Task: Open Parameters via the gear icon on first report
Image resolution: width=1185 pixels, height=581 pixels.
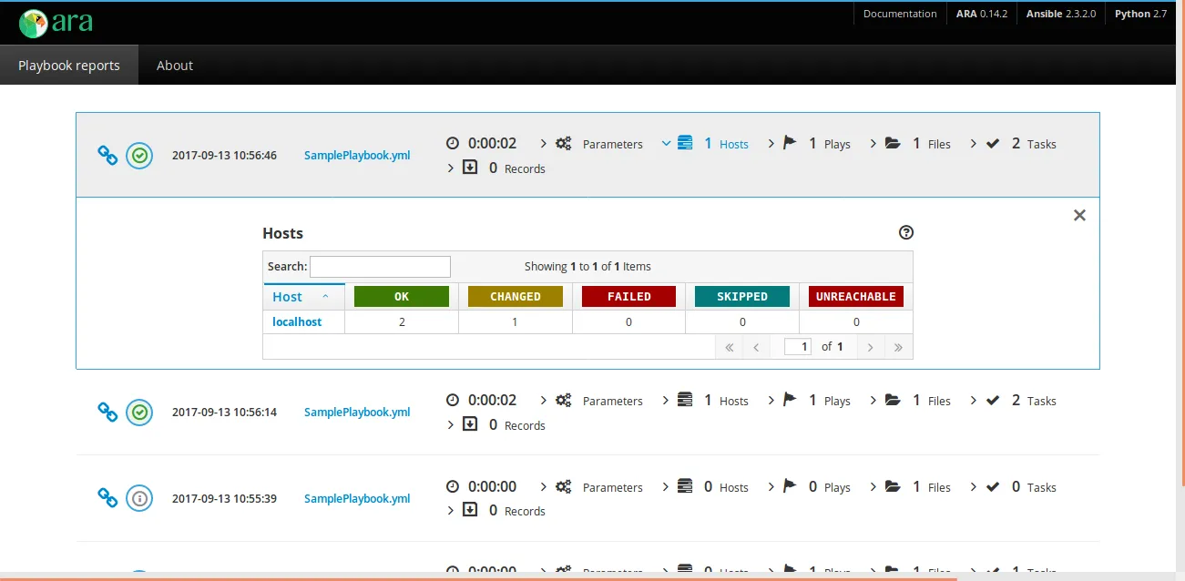Action: coord(563,143)
